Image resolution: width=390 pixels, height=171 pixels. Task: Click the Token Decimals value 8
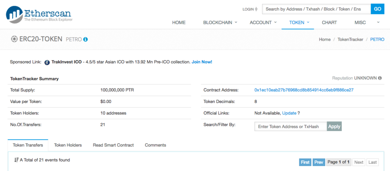(256, 101)
